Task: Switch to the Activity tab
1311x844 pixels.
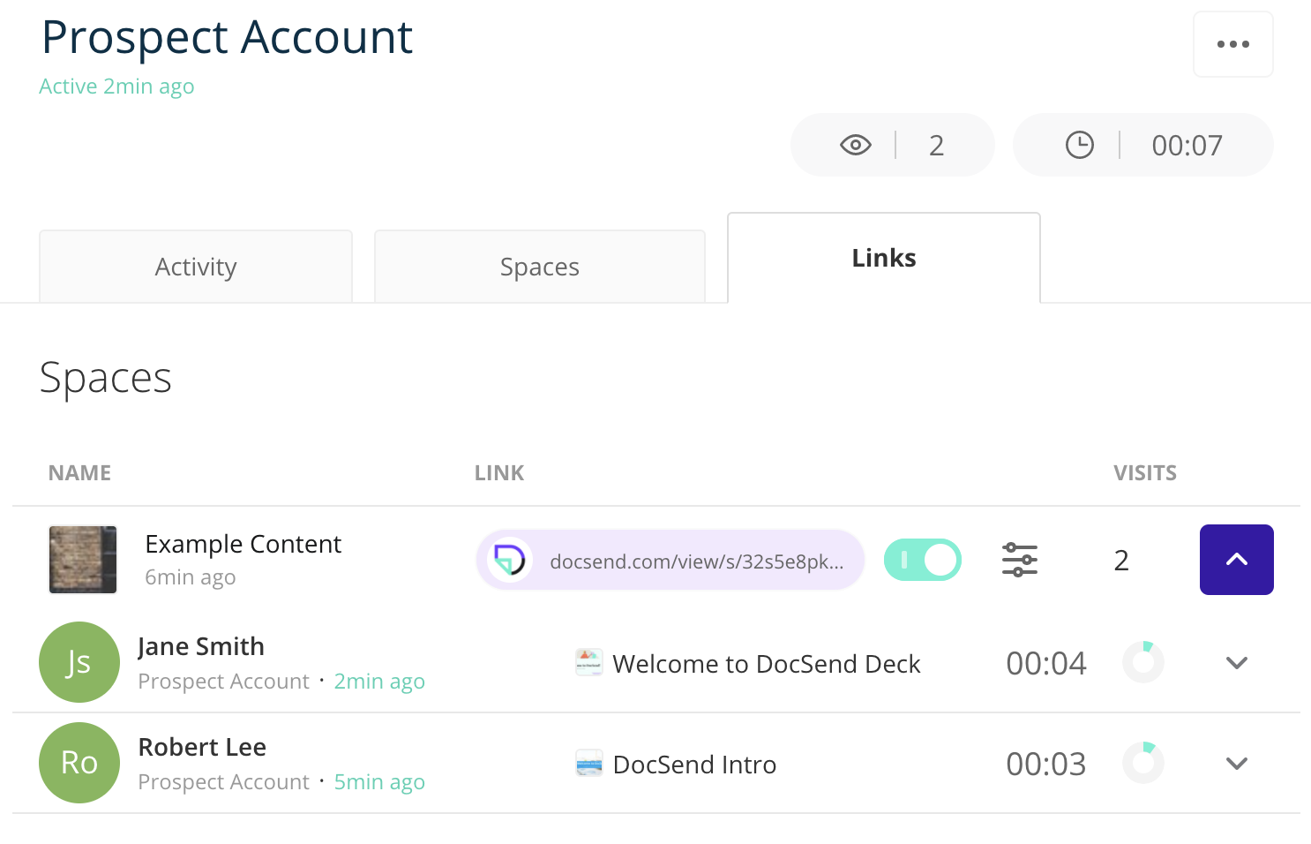Action: pos(195,267)
